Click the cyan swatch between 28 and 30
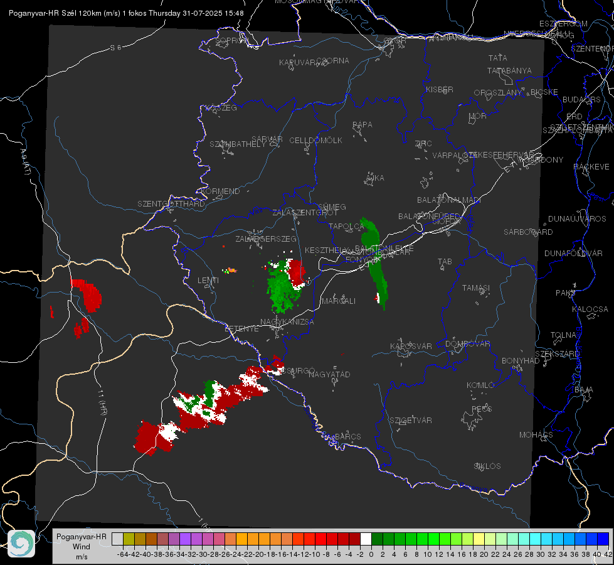614x565 pixels. [x=536, y=539]
